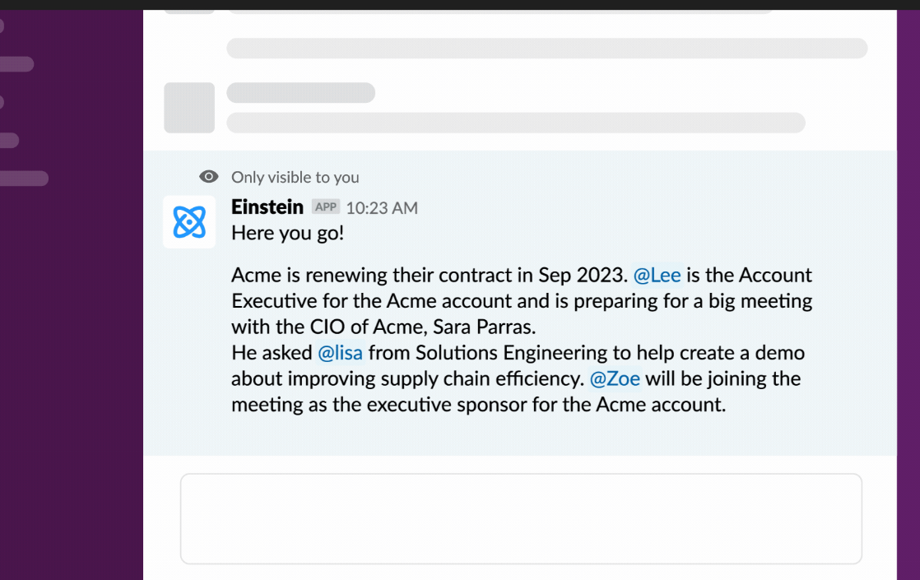Click the eye visibility icon
The height and width of the screenshot is (580, 920).
pos(209,177)
